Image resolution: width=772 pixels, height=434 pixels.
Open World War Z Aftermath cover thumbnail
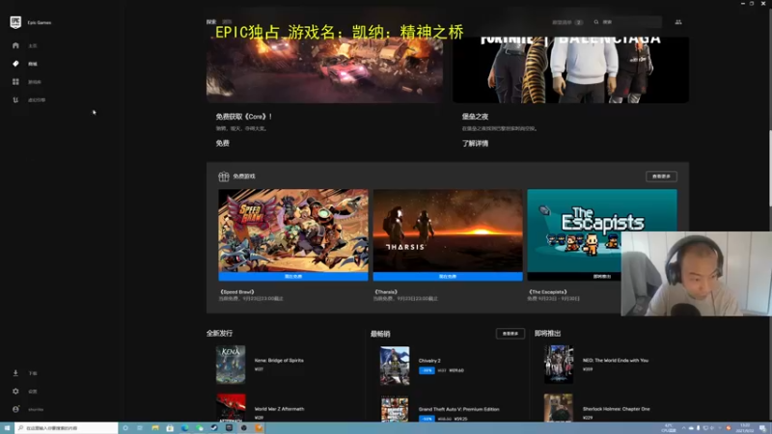(231, 407)
